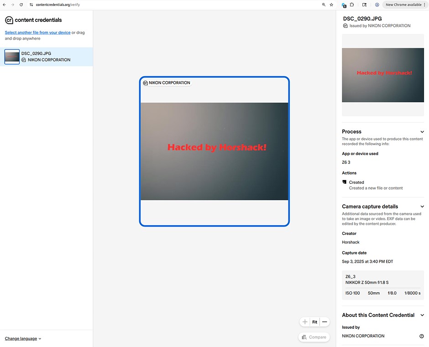Open the media/search tabs icon in toolbar

[364, 5]
